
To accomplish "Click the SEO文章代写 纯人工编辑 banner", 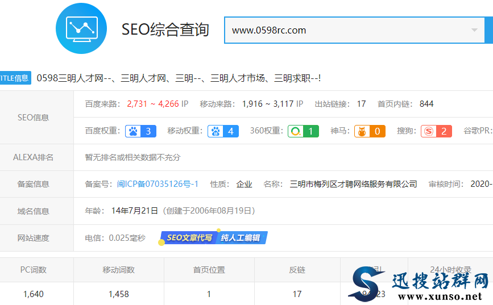I will 214,238.
